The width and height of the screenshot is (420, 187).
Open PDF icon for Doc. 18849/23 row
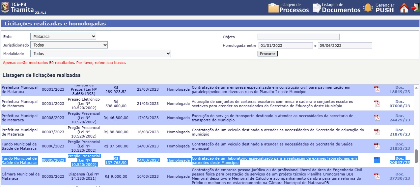coord(377,89)
